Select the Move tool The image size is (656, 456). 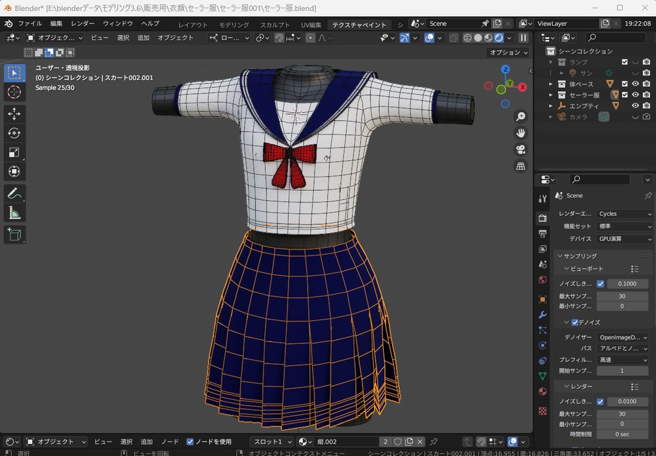[x=14, y=114]
